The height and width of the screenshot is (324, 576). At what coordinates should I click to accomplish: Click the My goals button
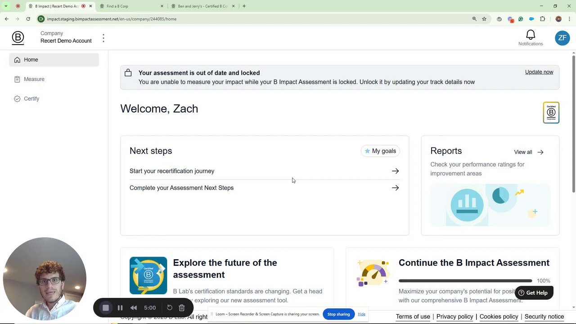pos(381,151)
